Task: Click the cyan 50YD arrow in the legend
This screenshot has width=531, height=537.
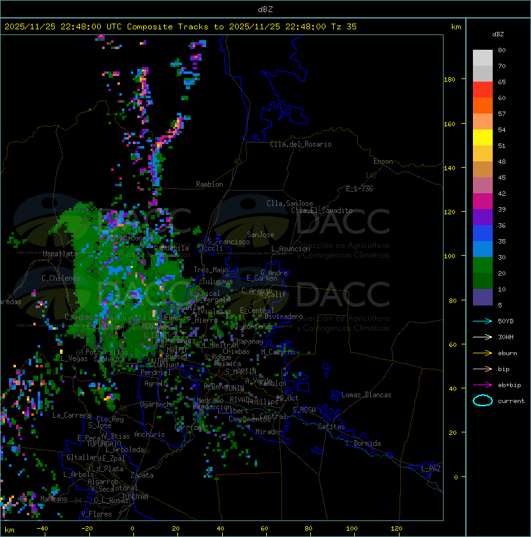Action: 482,321
